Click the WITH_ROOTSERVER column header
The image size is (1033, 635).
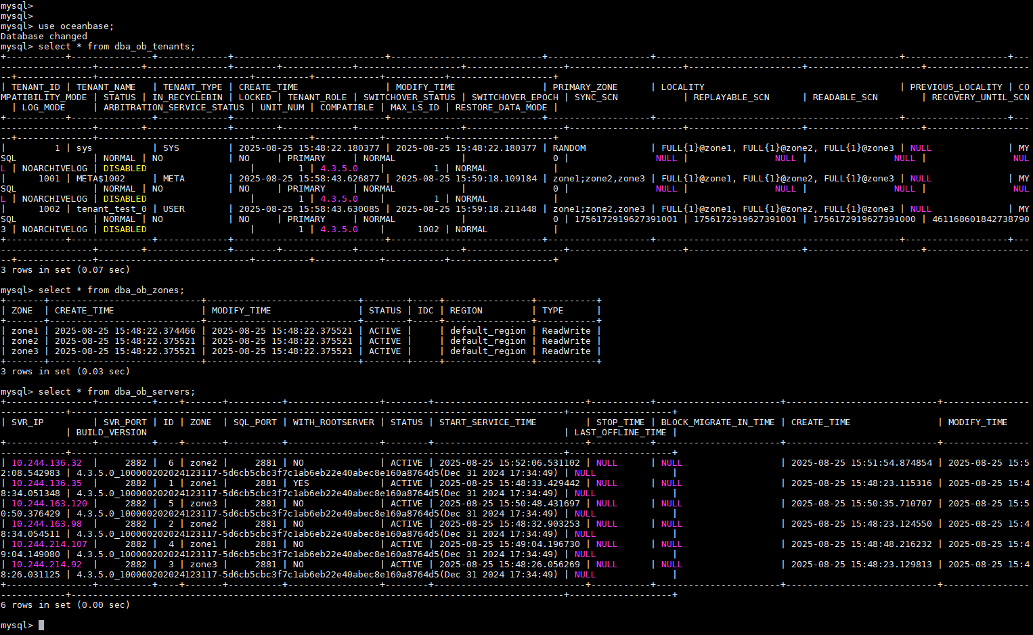click(x=334, y=422)
